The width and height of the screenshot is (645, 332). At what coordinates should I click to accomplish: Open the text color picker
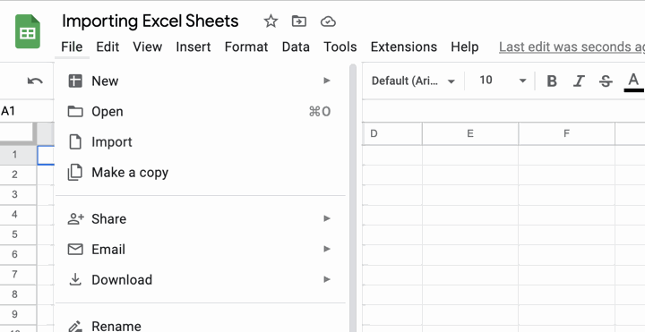pyautogui.click(x=633, y=81)
